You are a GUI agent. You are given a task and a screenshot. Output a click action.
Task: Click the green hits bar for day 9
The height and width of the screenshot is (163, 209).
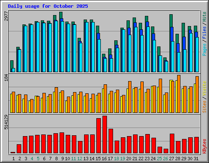(61, 15)
